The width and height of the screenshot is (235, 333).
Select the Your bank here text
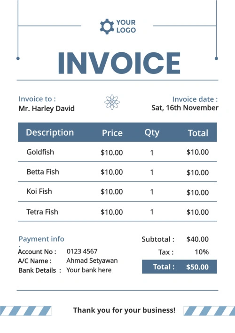pos(89,270)
